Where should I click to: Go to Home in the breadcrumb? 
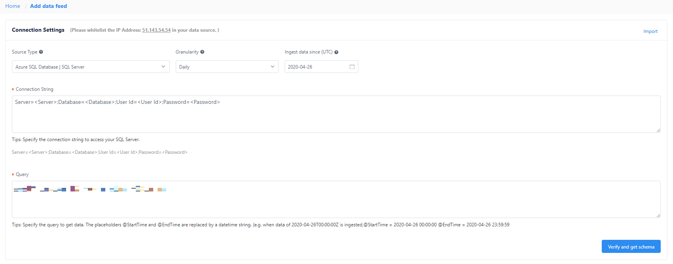click(x=13, y=6)
